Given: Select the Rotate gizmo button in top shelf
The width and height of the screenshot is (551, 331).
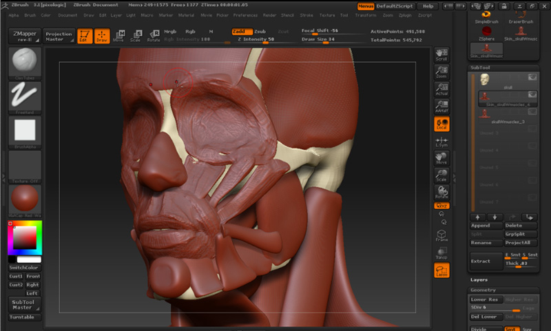Looking at the screenshot, I should pyautogui.click(x=153, y=36).
